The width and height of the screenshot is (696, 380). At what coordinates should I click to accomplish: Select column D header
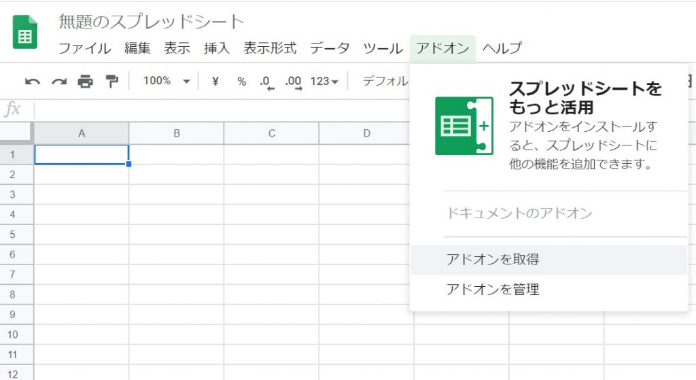click(x=366, y=133)
